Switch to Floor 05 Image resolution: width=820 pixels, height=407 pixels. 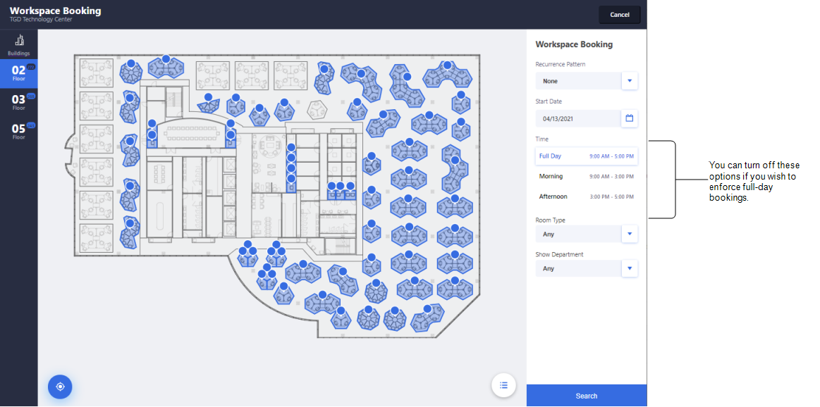18,132
